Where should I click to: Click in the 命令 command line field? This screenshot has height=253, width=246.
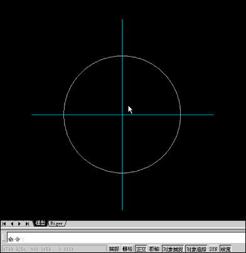click(127, 238)
